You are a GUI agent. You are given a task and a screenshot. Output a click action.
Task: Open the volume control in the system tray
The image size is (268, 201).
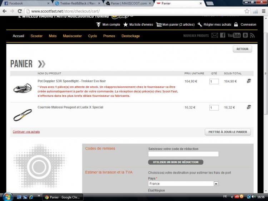[x=254, y=197]
